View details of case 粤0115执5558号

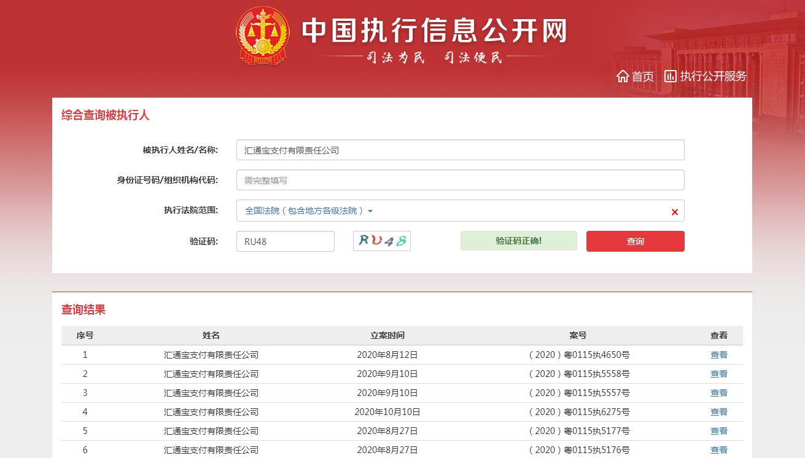click(718, 374)
